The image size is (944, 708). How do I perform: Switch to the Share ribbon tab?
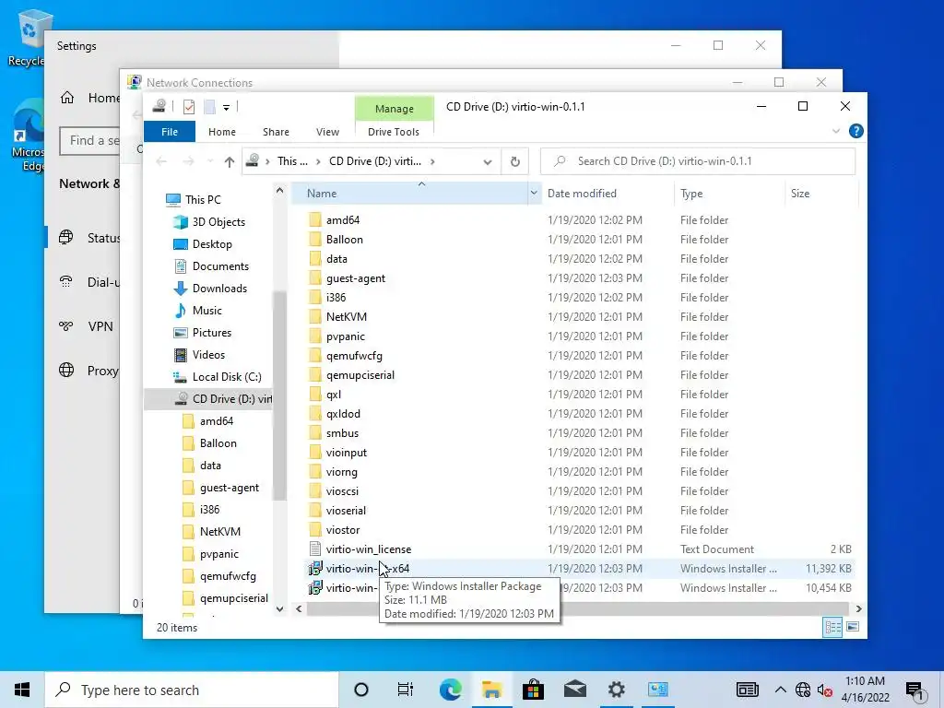[276, 132]
